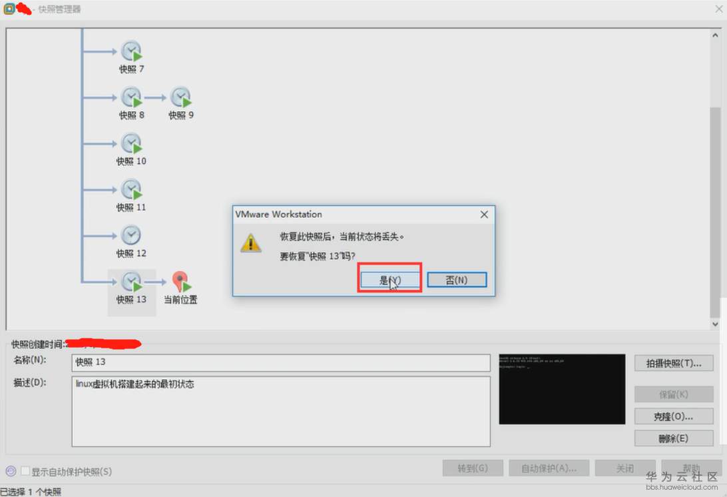
Task: Click the 关闭 button
Action: pos(625,468)
